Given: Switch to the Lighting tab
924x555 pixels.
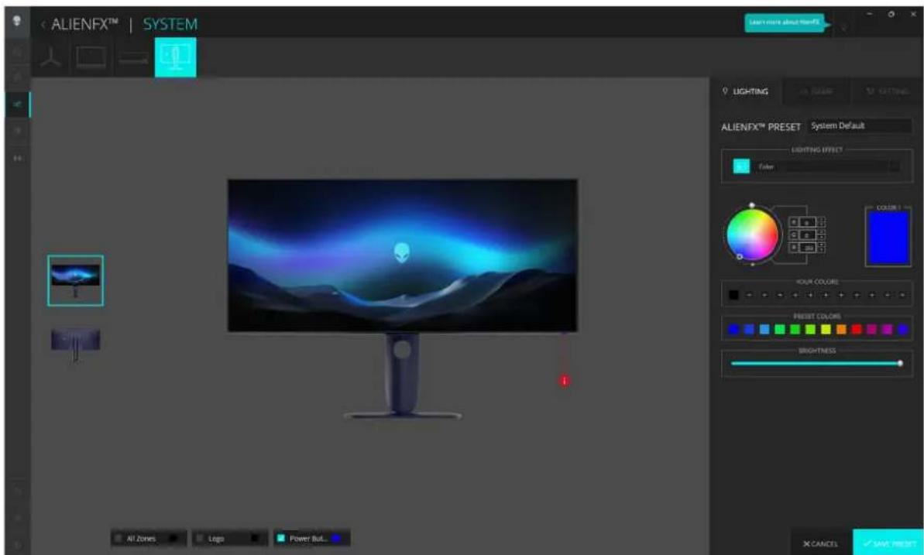Looking at the screenshot, I should coord(746,91).
